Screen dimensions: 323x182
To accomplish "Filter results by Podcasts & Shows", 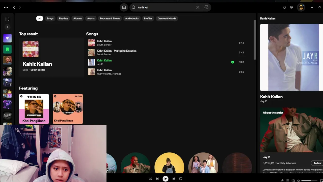I will coord(110,18).
